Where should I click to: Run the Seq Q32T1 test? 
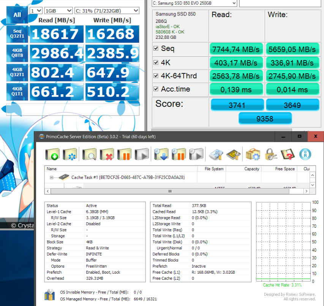point(17,34)
